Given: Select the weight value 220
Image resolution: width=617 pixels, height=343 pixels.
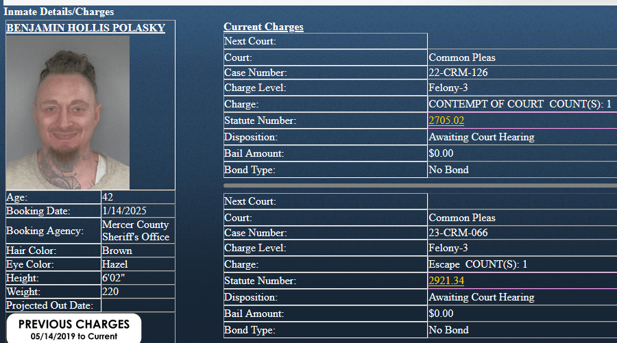Looking at the screenshot, I should pos(110,292).
